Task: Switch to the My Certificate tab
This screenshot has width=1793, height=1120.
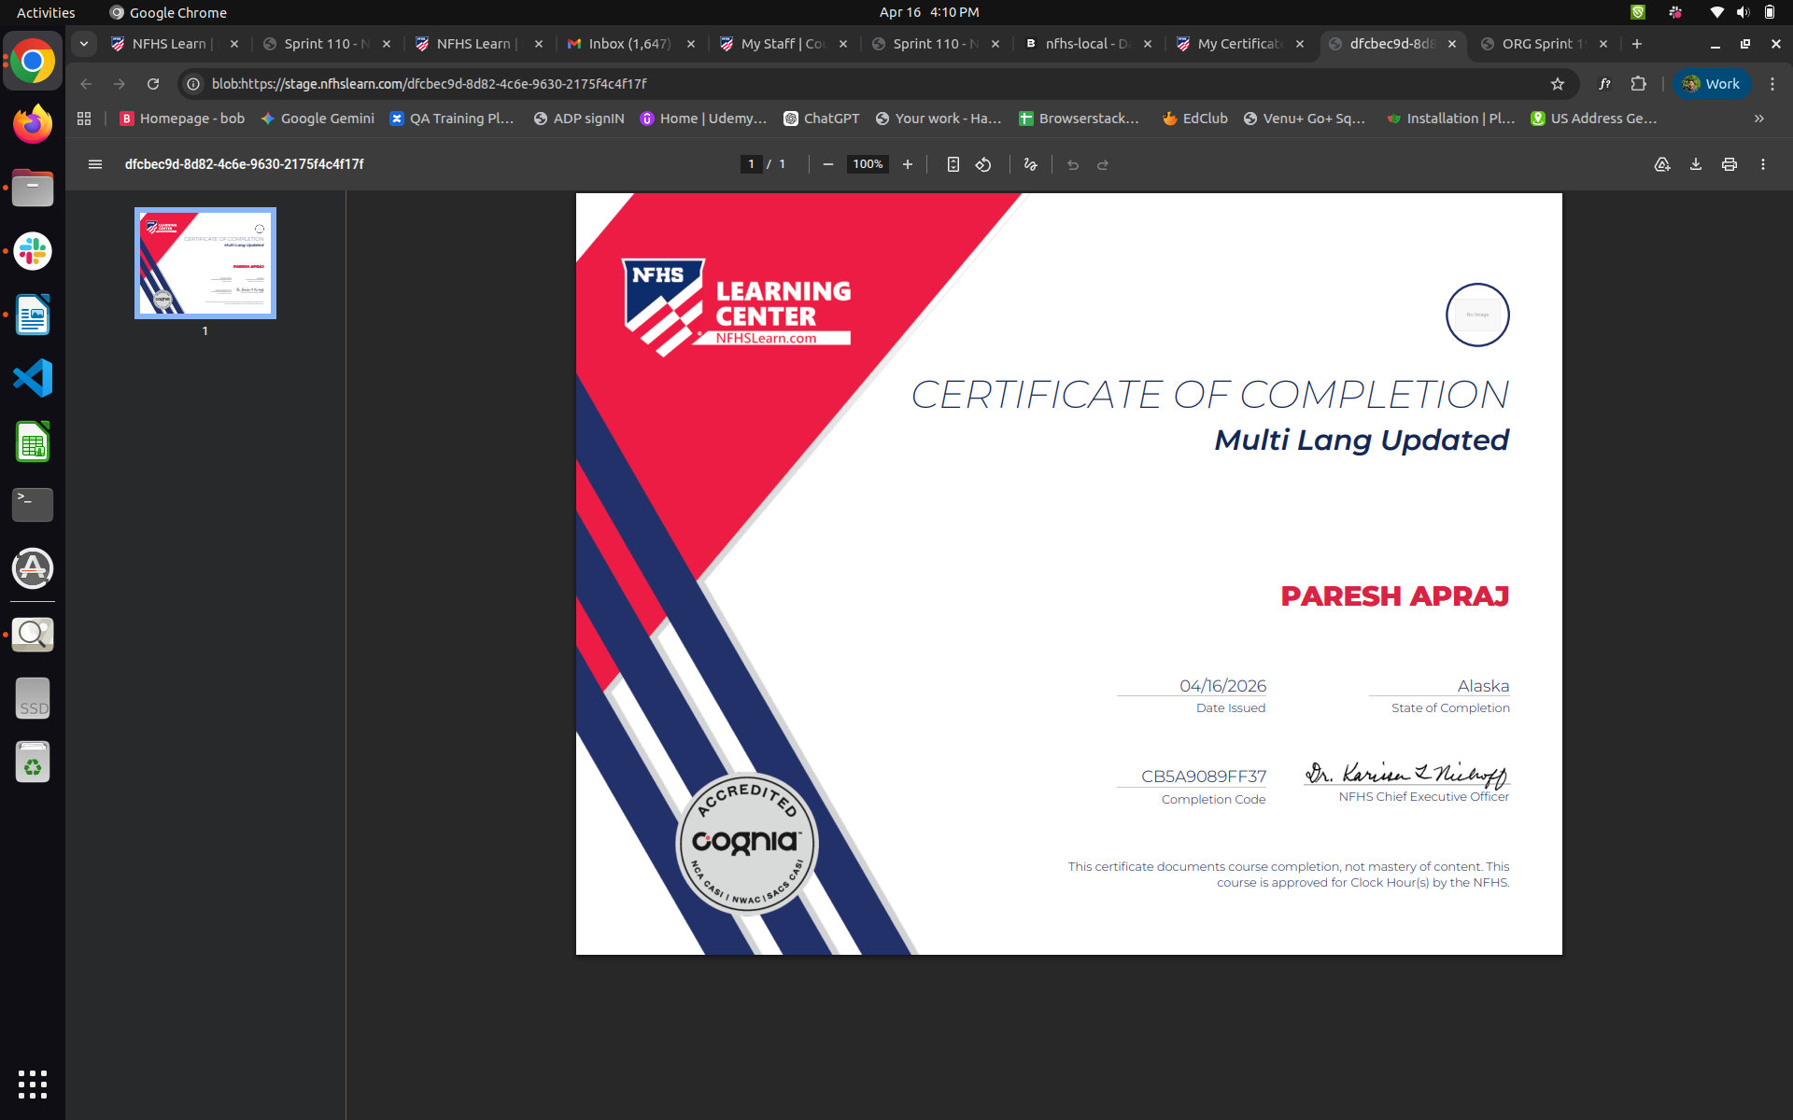Action: tap(1239, 44)
